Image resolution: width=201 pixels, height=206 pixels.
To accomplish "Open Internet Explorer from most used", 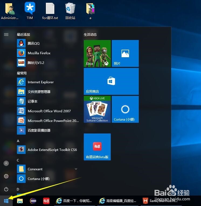I will pos(48,82).
